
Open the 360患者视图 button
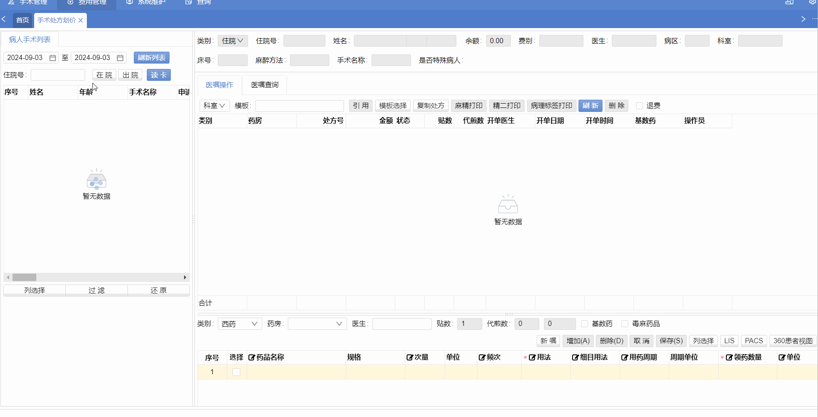tap(793, 341)
